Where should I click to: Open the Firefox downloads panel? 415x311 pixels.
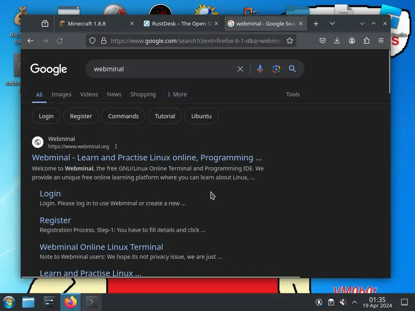[337, 41]
